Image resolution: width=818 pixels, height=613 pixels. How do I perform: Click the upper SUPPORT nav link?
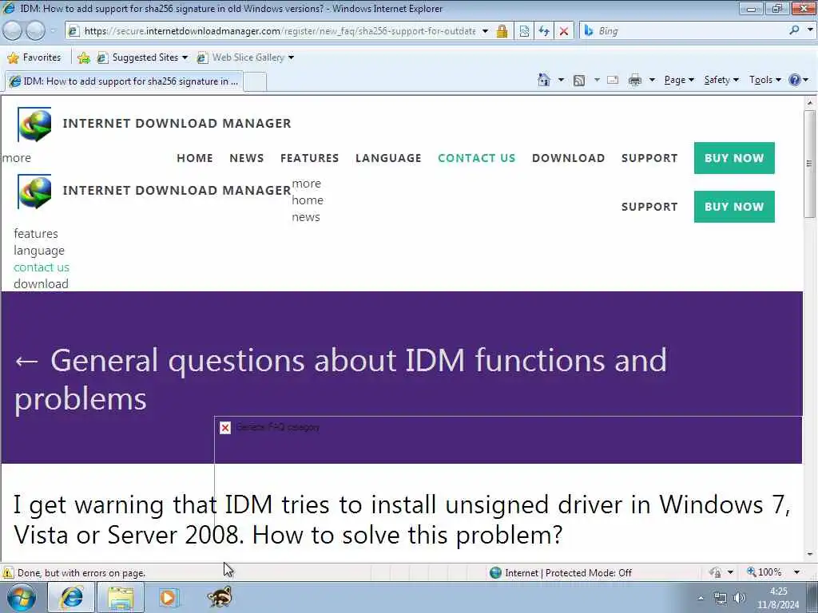(x=649, y=158)
